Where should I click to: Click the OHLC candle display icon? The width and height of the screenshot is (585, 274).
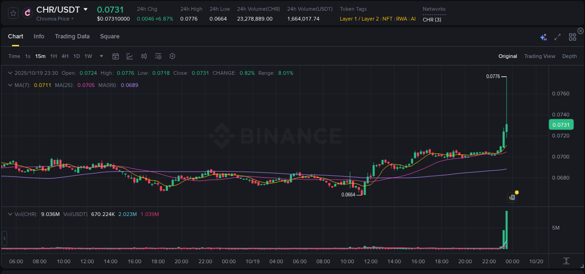click(144, 56)
